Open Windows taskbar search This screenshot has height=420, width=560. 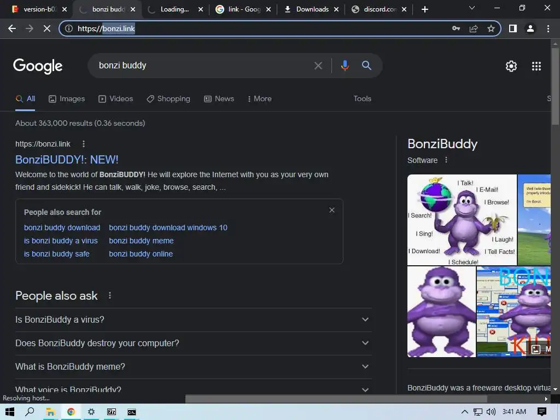click(30, 412)
